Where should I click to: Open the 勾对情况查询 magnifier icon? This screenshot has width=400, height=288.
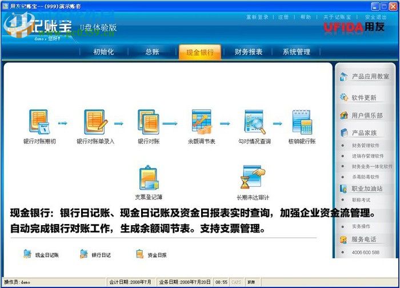click(x=255, y=122)
